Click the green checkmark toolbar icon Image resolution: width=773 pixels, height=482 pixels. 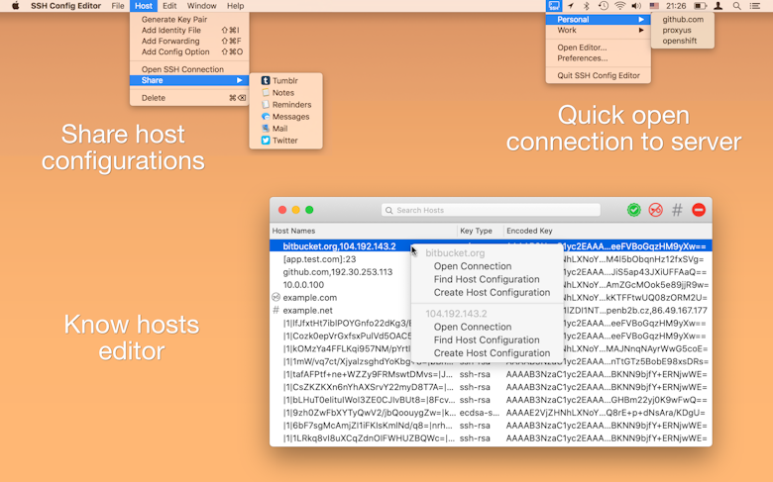click(x=634, y=210)
